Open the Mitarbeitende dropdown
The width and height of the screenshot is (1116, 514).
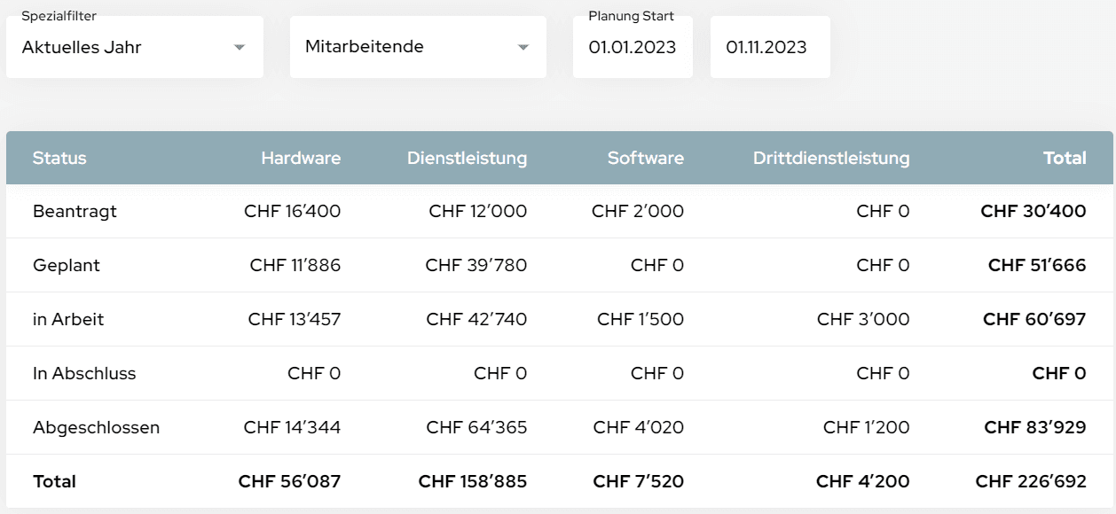pos(417,47)
